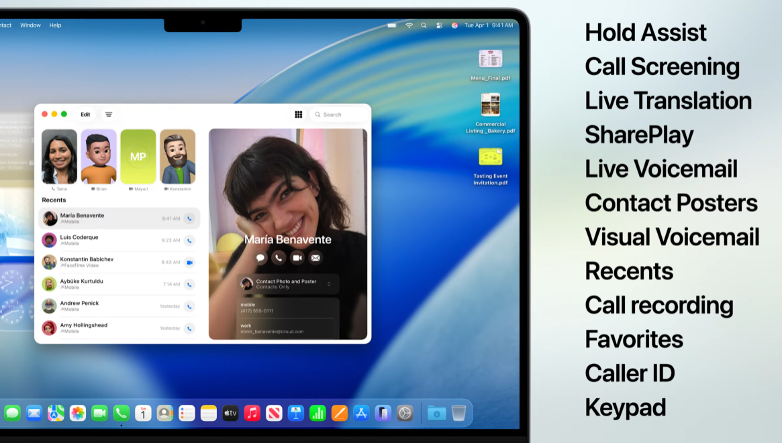This screenshot has width=782, height=443.
Task: Click inside the Search field
Action: 336,115
